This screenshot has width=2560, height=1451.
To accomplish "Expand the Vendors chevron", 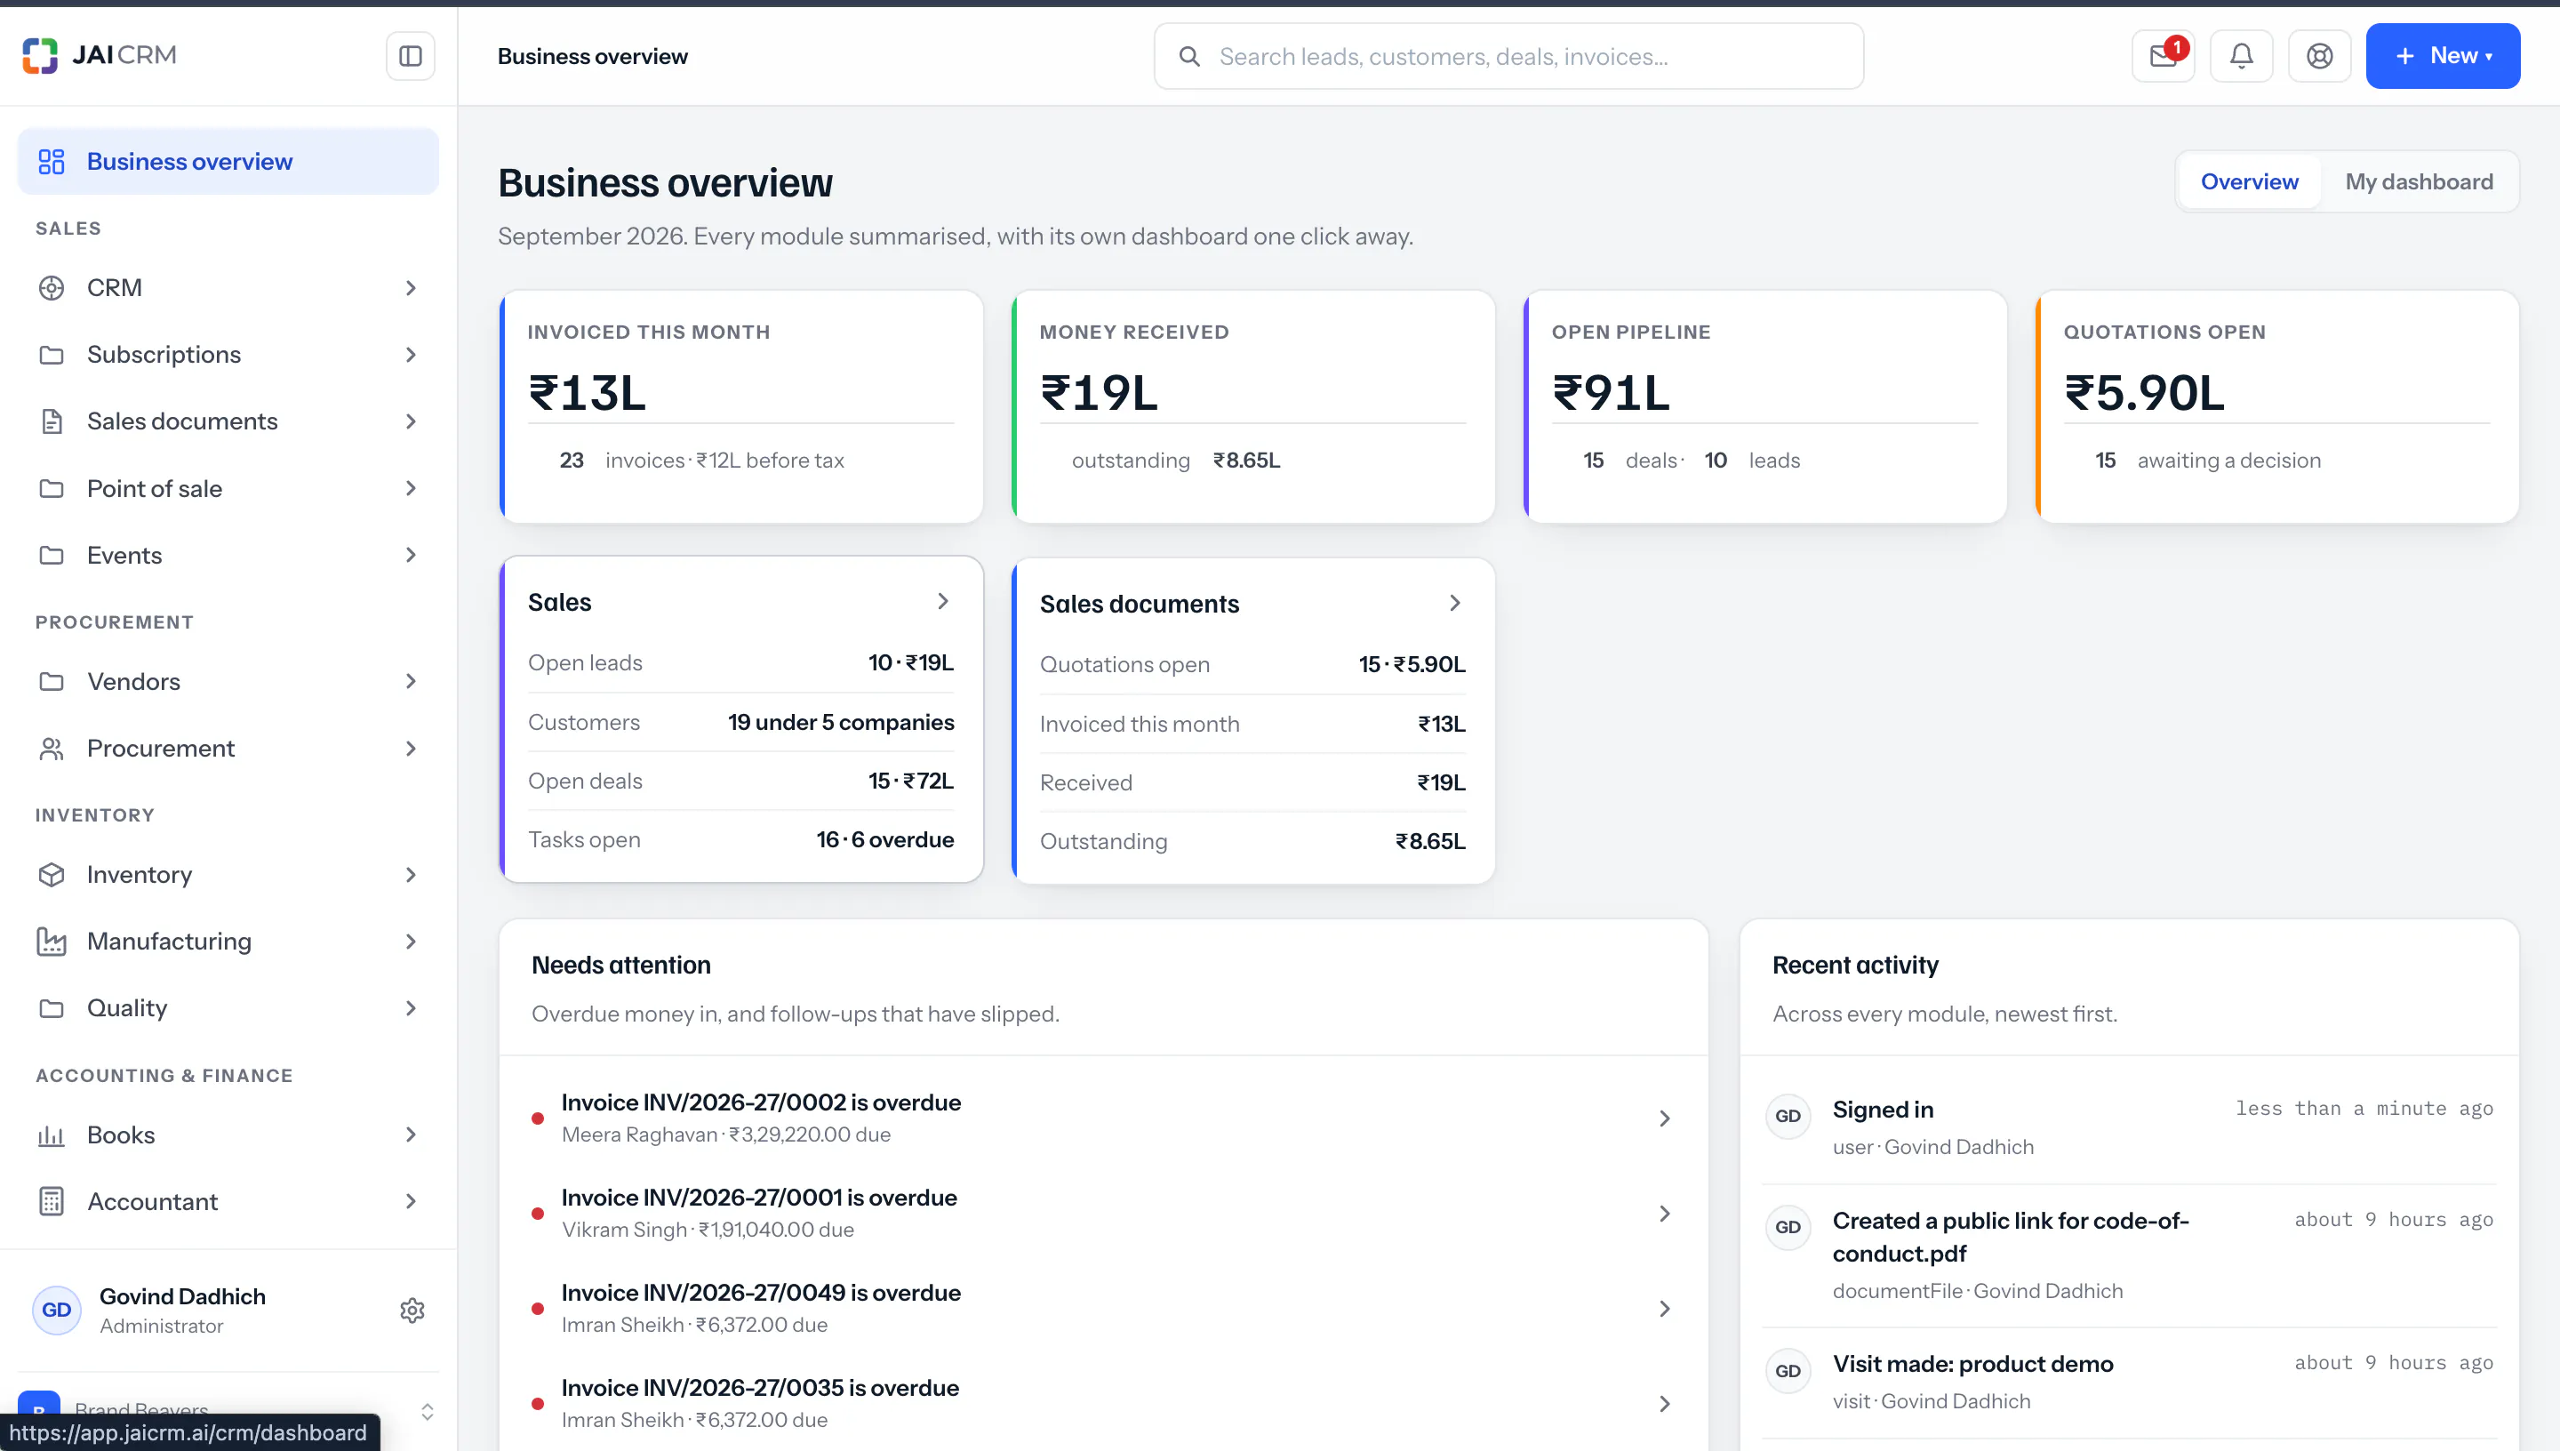I will coord(411,682).
